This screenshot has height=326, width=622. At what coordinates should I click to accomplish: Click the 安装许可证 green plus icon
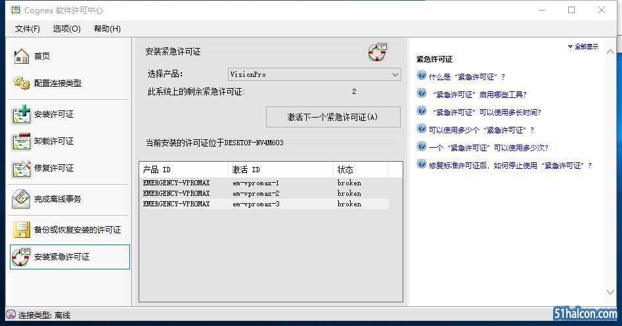pyautogui.click(x=22, y=114)
